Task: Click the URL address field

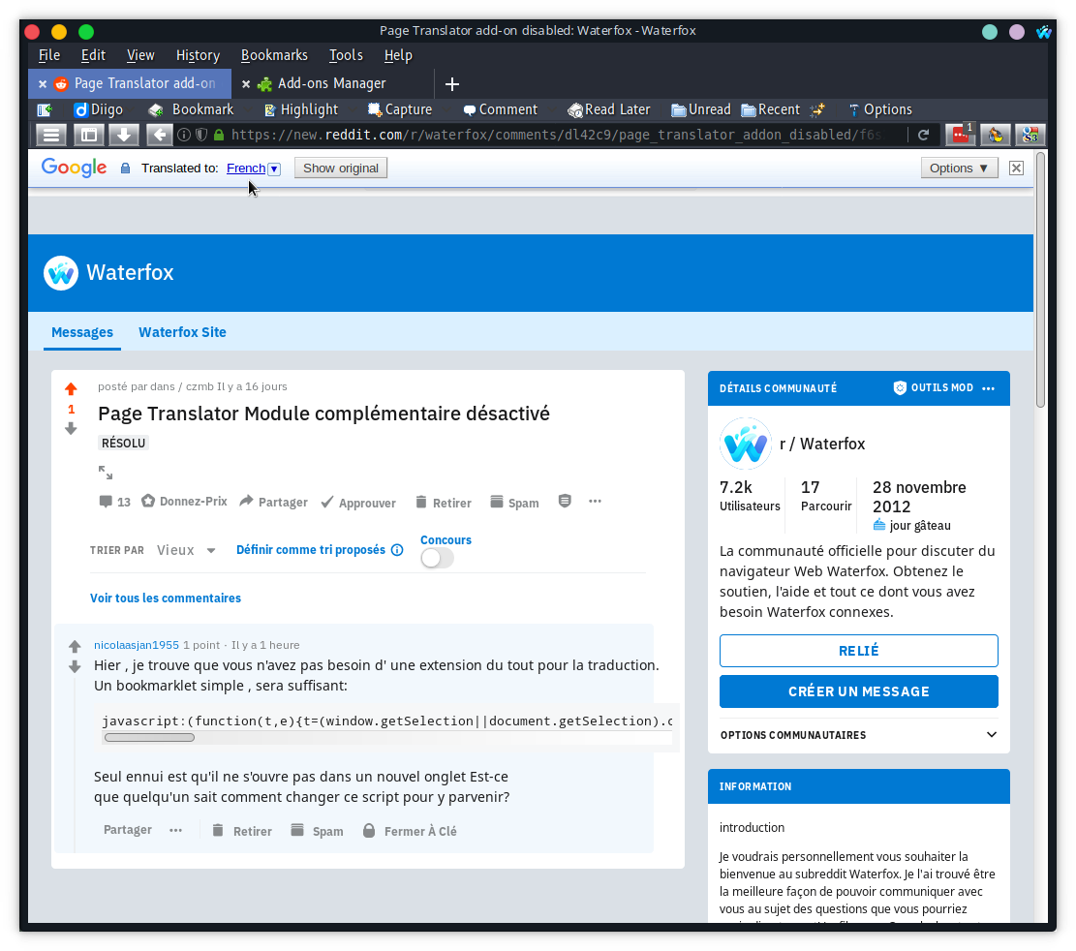Action: 556,135
